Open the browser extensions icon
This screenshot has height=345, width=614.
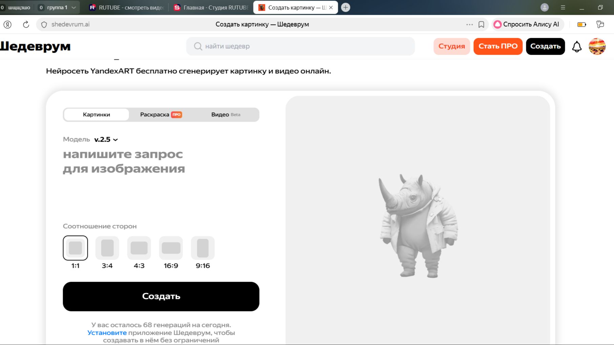click(x=600, y=24)
